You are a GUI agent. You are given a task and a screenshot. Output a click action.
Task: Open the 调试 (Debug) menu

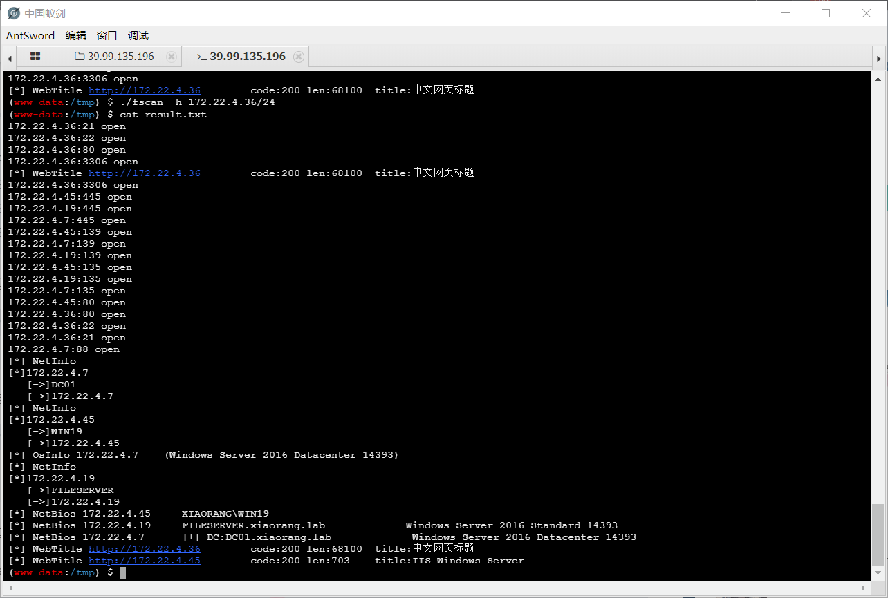click(x=138, y=36)
